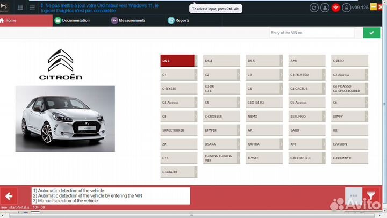Choose the C4 CACTUS model

click(x=306, y=88)
